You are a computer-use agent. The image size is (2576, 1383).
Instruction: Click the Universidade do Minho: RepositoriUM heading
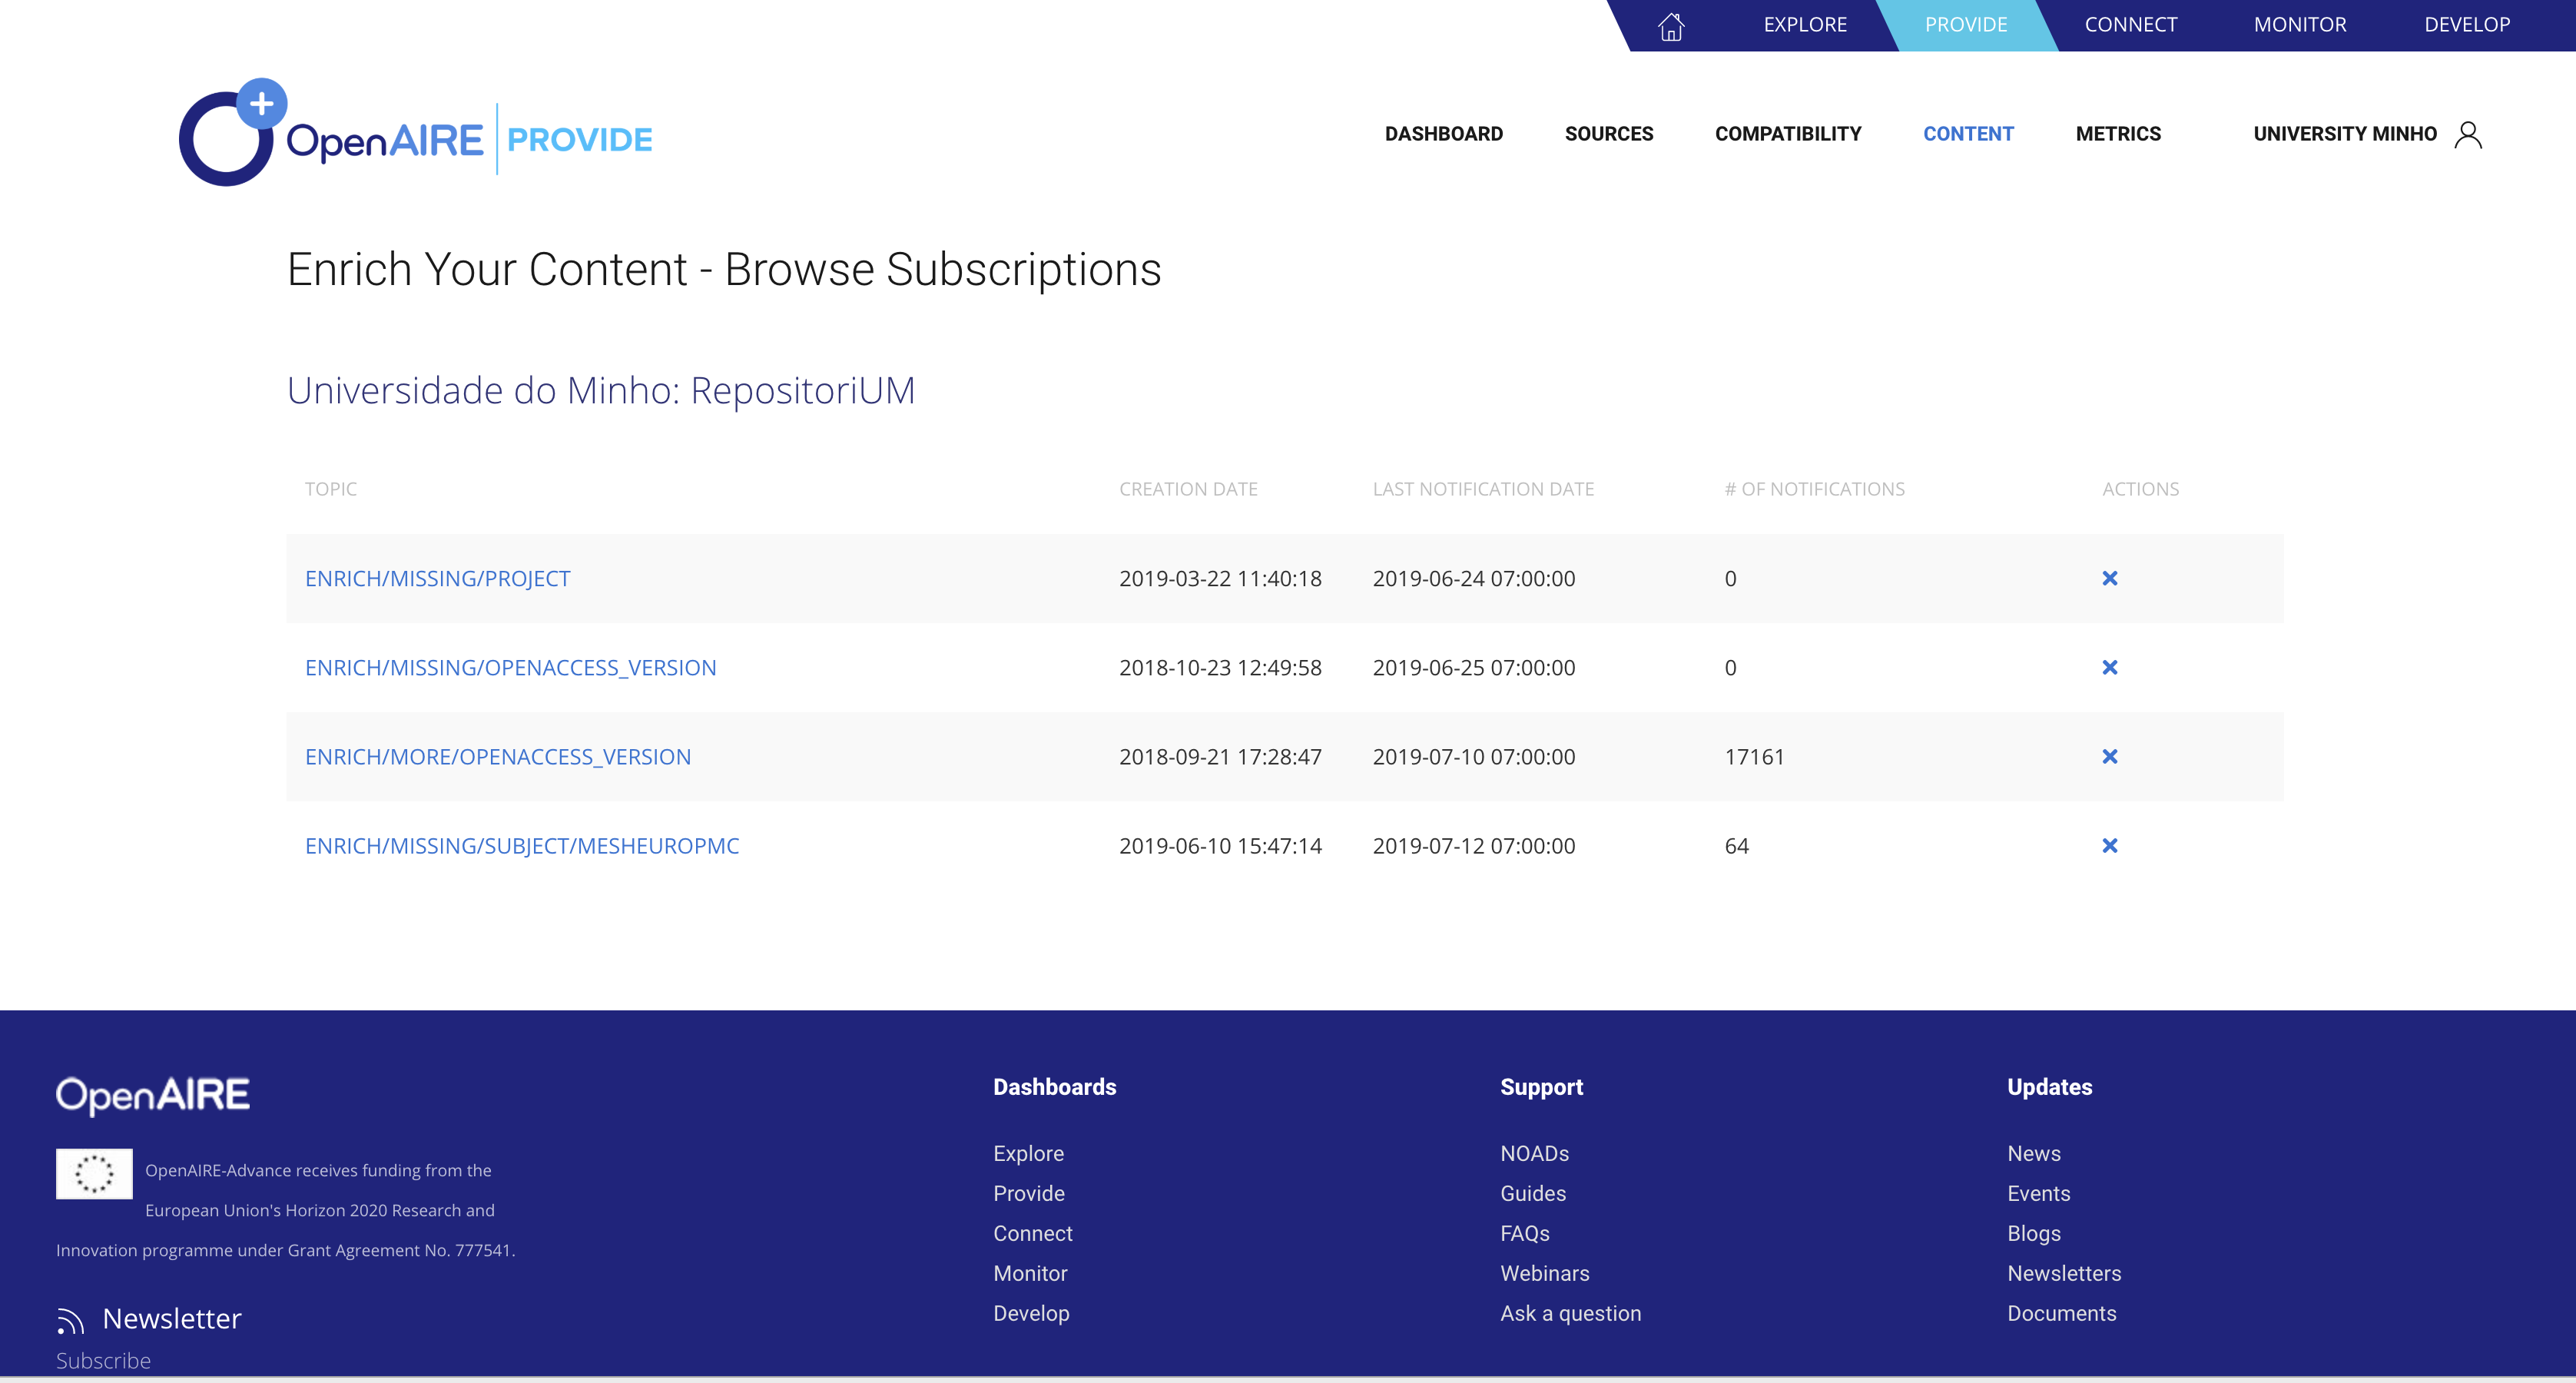click(x=601, y=390)
